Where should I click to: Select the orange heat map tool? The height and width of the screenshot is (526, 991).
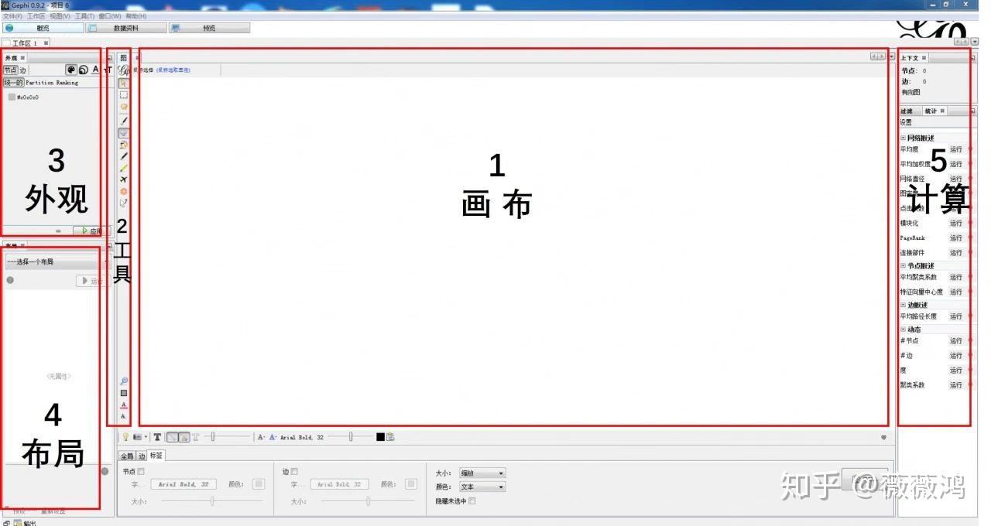pyautogui.click(x=124, y=191)
